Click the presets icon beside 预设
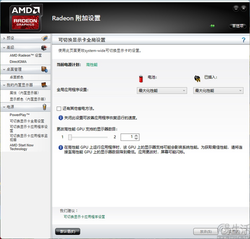The image size is (250, 239). (x=44, y=38)
